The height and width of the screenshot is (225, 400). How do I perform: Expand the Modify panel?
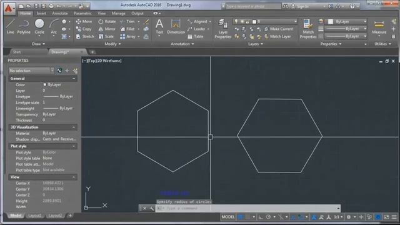click(x=112, y=44)
